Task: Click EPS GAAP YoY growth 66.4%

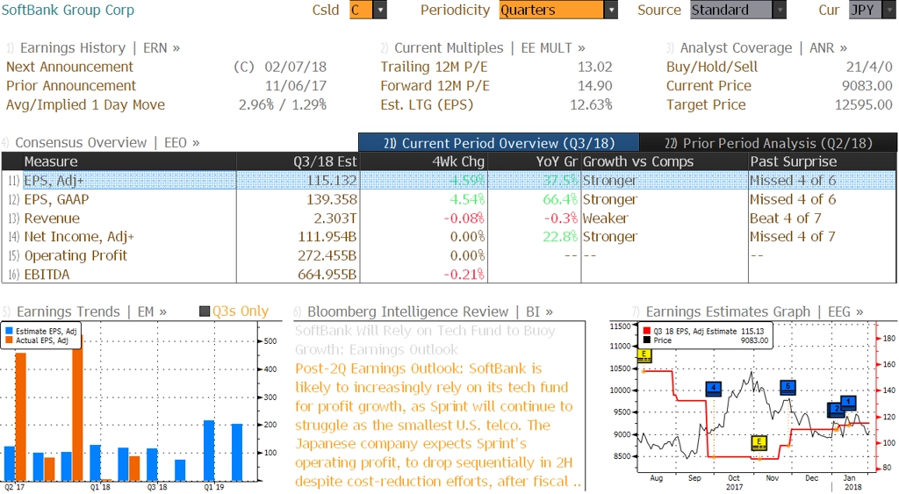Action: pyautogui.click(x=560, y=199)
